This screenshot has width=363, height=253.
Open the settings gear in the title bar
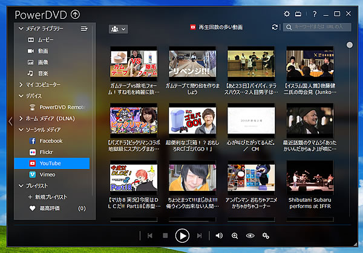(x=287, y=14)
